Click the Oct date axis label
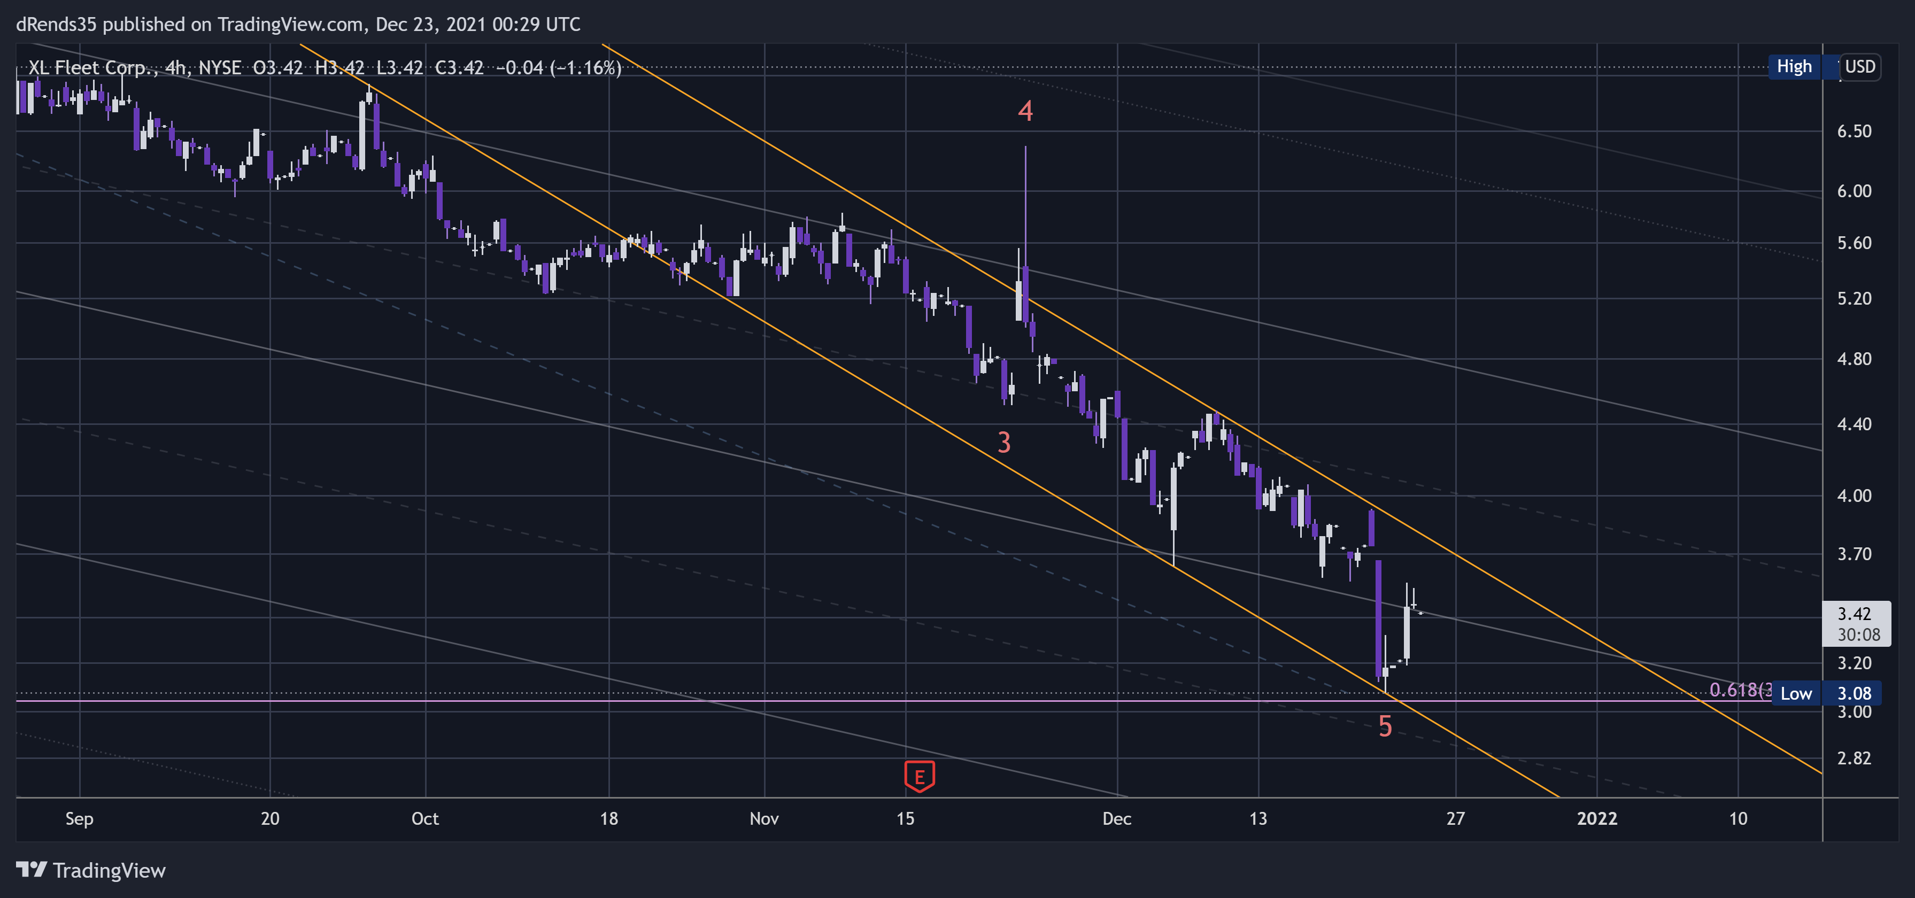The width and height of the screenshot is (1915, 898). 425,819
